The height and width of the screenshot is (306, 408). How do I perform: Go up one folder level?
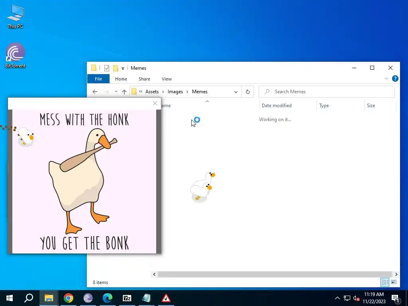[x=124, y=92]
